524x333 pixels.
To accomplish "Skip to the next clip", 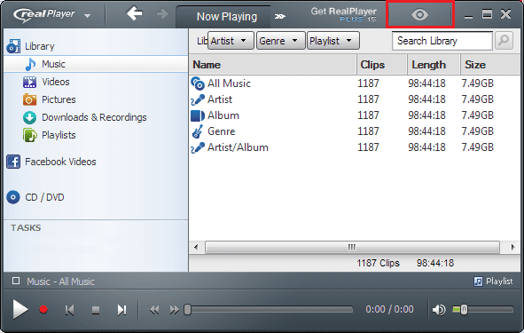I will (x=121, y=310).
